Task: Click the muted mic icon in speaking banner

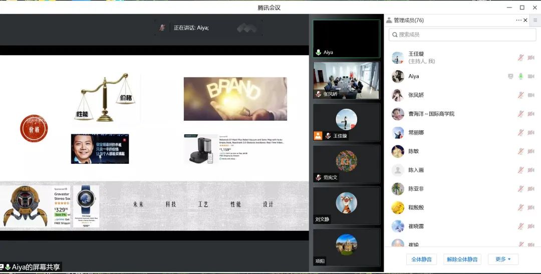Action: pos(162,28)
